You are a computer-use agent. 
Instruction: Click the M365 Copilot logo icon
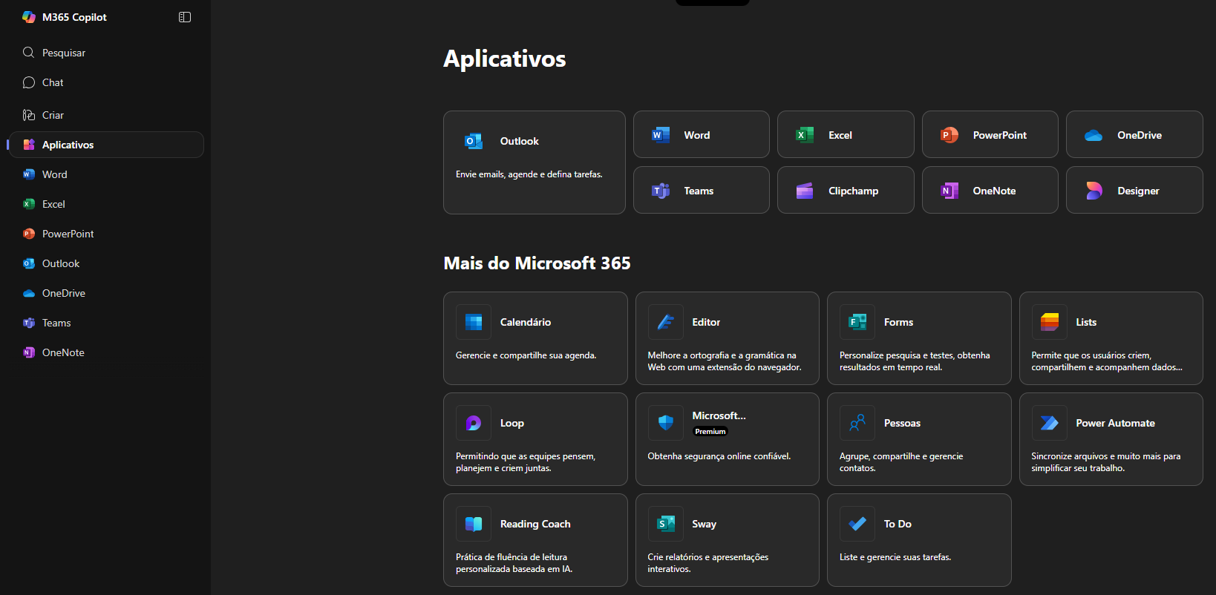(x=29, y=17)
